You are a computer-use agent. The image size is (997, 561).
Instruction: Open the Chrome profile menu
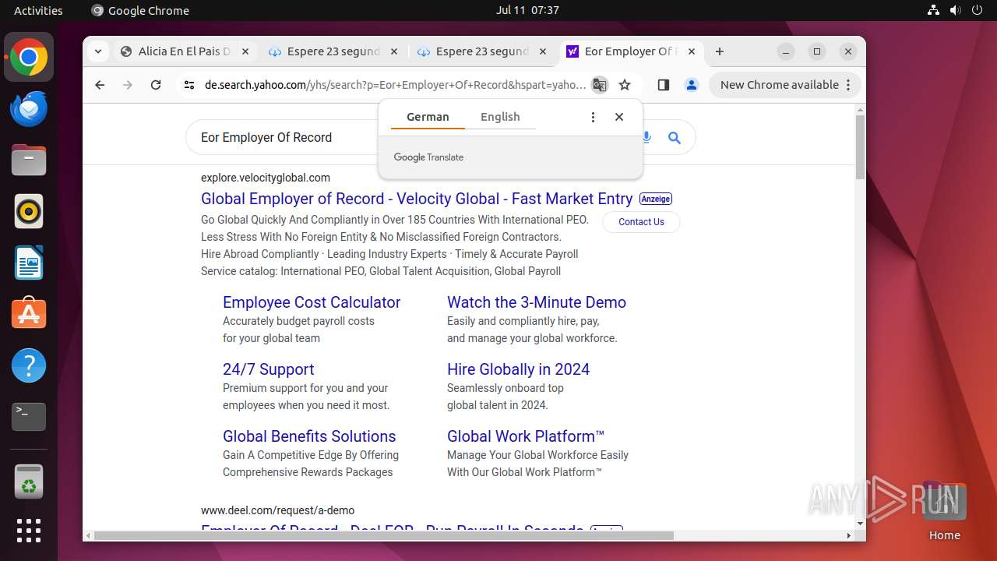pos(691,85)
